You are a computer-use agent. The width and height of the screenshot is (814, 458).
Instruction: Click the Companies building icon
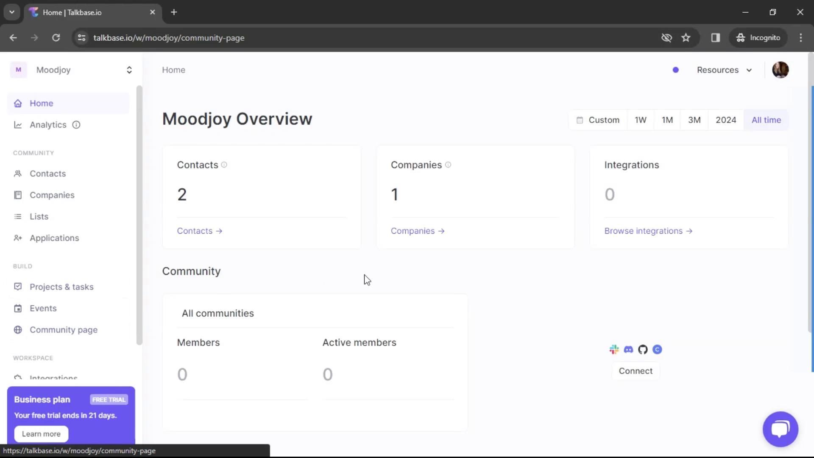click(x=18, y=195)
